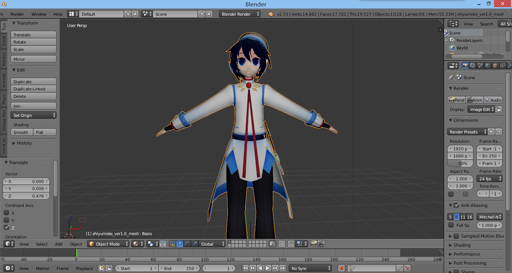Click OpenGL render animation clapper icon

321,244
